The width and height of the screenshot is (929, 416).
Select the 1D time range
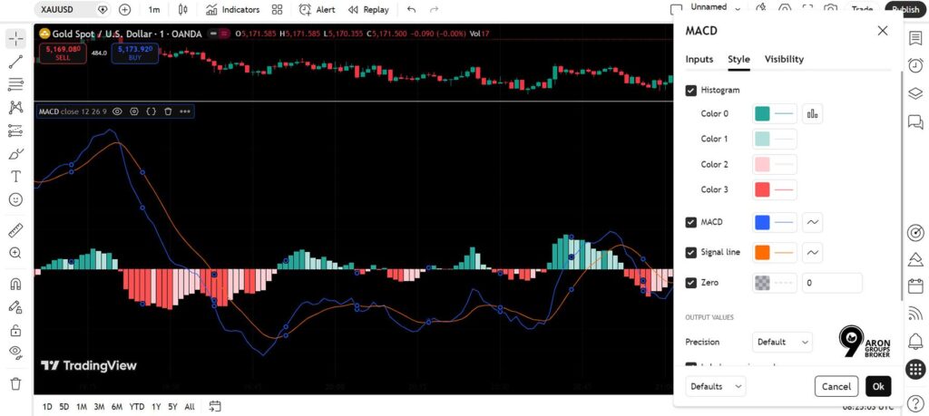click(x=47, y=407)
